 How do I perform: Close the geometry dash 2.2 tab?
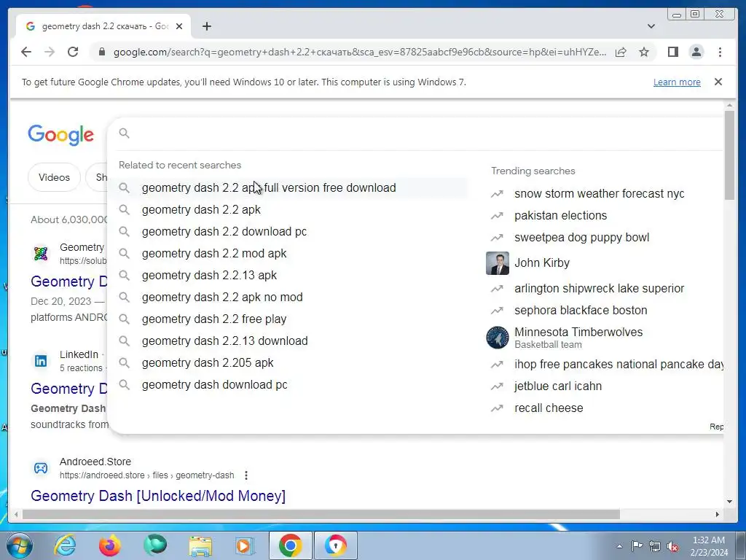pyautogui.click(x=179, y=26)
